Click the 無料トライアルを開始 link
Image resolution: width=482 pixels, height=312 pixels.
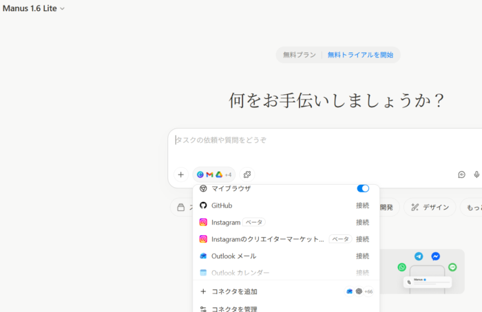pyautogui.click(x=360, y=55)
